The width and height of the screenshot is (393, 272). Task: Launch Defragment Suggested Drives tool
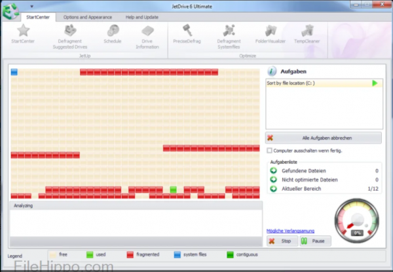70,37
